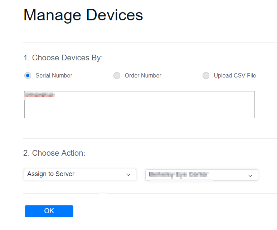Select the Order Number radio button
This screenshot has height=230, width=277.
(x=117, y=76)
